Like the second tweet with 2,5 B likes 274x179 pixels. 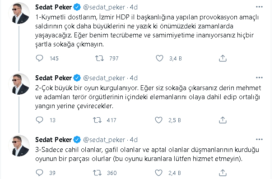click(159, 120)
